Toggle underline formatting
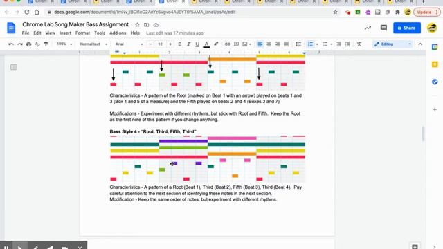443x249 pixels. pyautogui.click(x=197, y=44)
